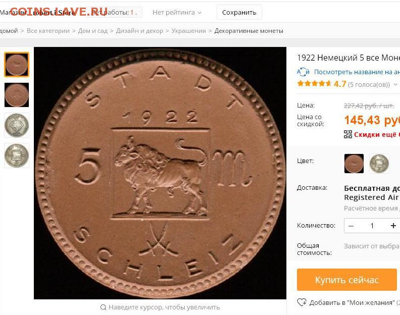The image size is (400, 315).
Task: Select the silver coin color option
Action: coord(379,164)
